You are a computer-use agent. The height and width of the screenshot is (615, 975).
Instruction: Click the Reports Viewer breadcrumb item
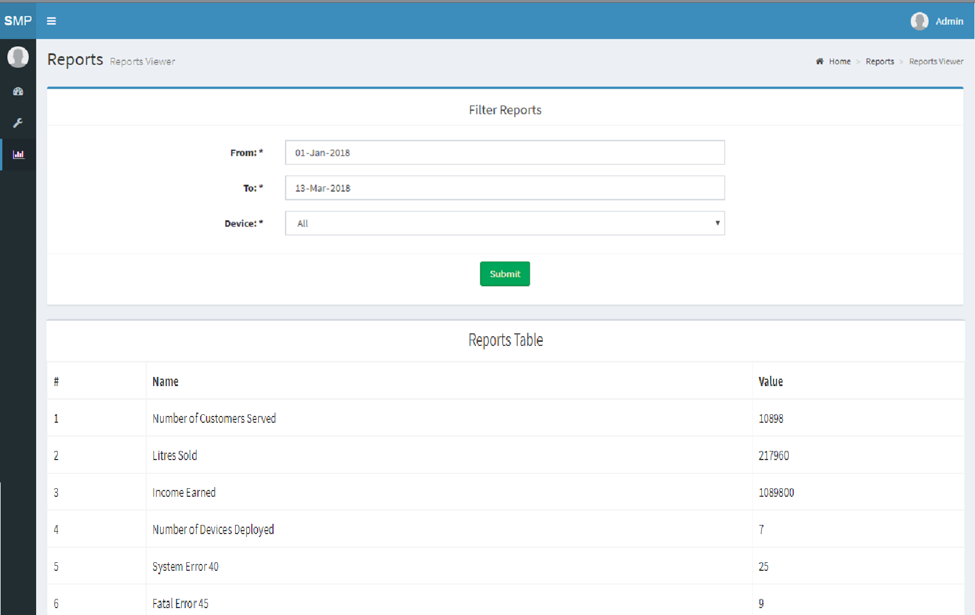coord(935,61)
